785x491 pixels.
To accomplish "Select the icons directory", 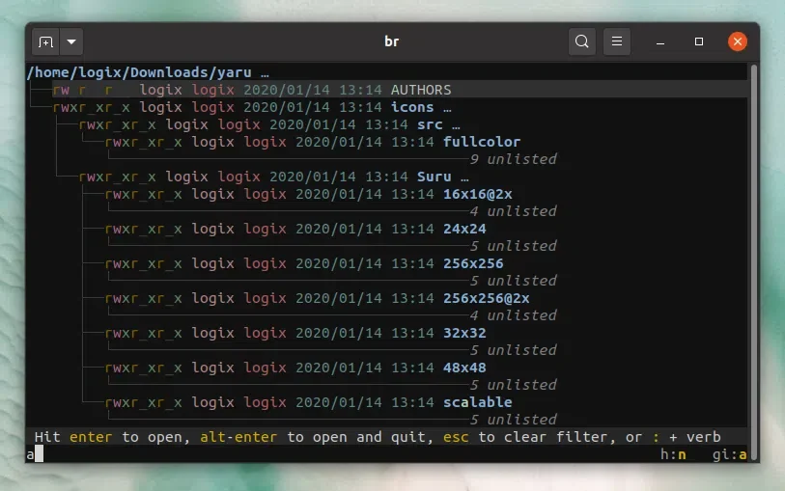I will [412, 107].
